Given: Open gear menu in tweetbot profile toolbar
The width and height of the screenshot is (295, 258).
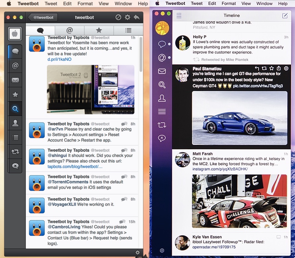Looking at the screenshot, I should (x=127, y=17).
